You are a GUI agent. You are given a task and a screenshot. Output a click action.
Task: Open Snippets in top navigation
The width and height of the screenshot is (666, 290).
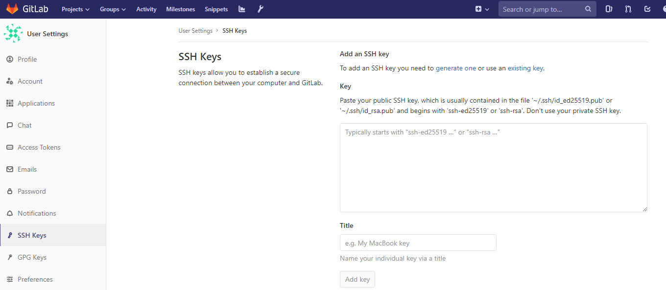(x=216, y=9)
